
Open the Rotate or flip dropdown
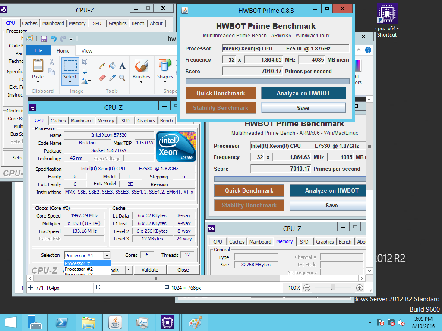[x=86, y=81]
